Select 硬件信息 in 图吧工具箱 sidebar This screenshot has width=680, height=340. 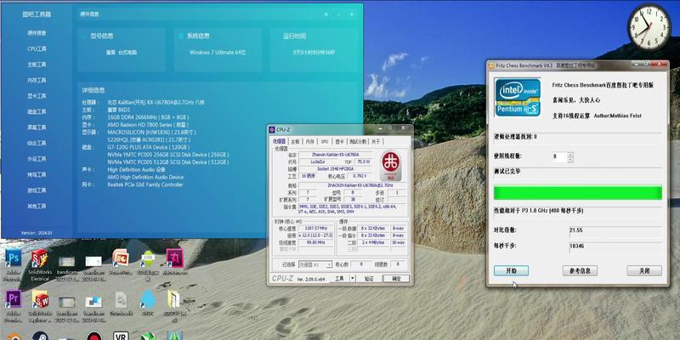tap(37, 33)
